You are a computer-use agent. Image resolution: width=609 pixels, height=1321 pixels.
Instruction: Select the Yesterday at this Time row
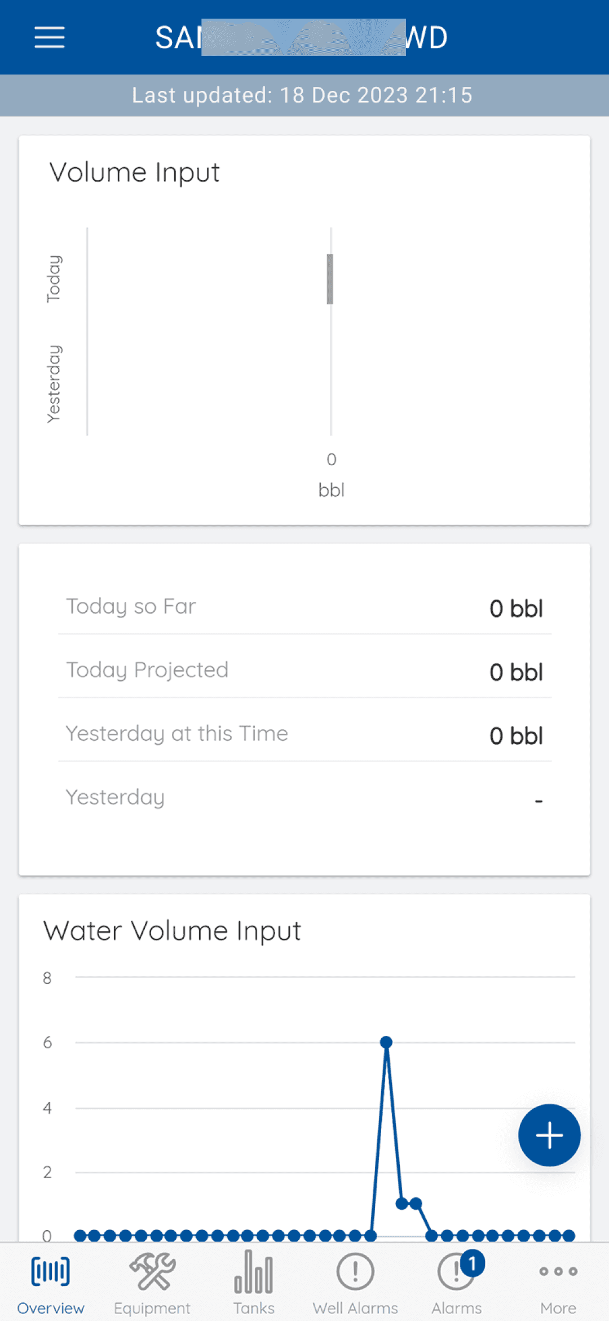click(304, 734)
